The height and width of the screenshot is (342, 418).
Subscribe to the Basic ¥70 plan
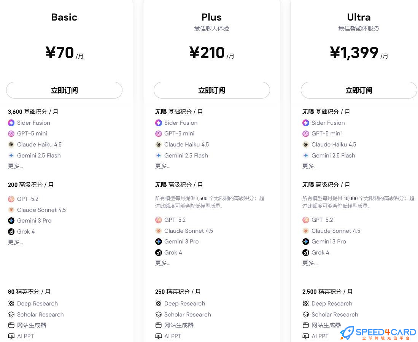pyautogui.click(x=64, y=91)
